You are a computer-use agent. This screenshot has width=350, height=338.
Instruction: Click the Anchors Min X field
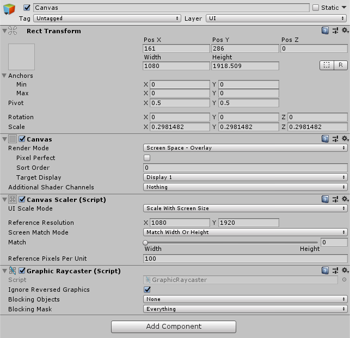(180, 84)
